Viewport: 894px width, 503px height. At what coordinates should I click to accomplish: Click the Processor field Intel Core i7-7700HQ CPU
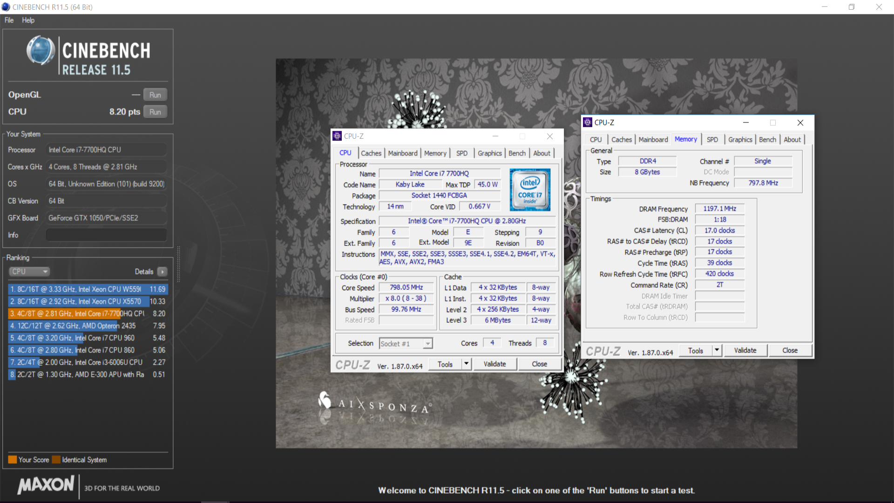click(x=106, y=150)
